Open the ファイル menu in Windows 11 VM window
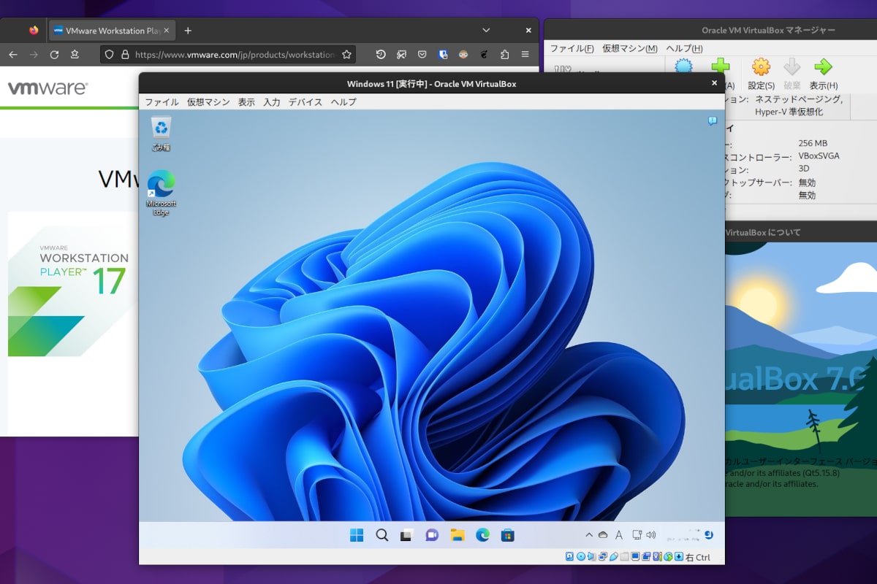This screenshot has width=877, height=584. [x=162, y=102]
